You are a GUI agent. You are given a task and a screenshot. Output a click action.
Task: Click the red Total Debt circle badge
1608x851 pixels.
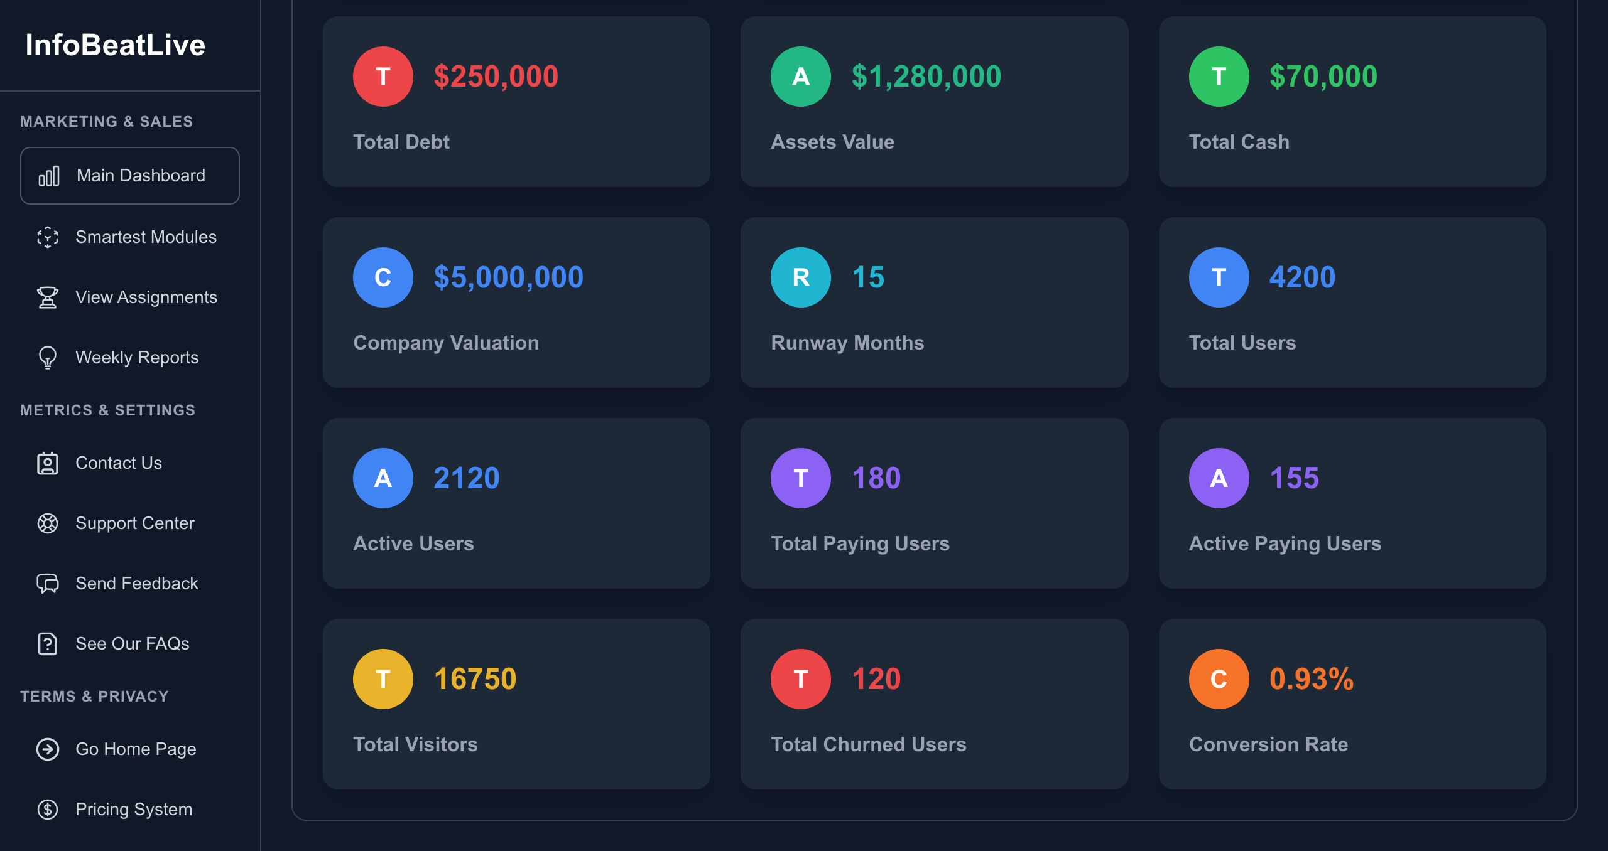pyautogui.click(x=383, y=77)
